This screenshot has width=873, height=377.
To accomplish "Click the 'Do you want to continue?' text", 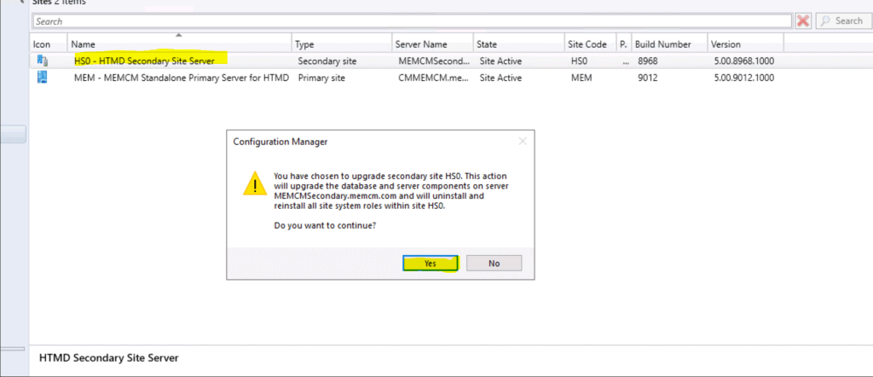I will pos(325,226).
